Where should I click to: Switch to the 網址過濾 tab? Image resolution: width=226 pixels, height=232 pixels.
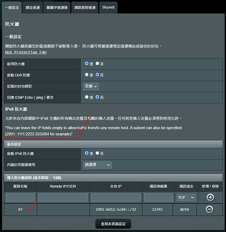pos(33,7)
